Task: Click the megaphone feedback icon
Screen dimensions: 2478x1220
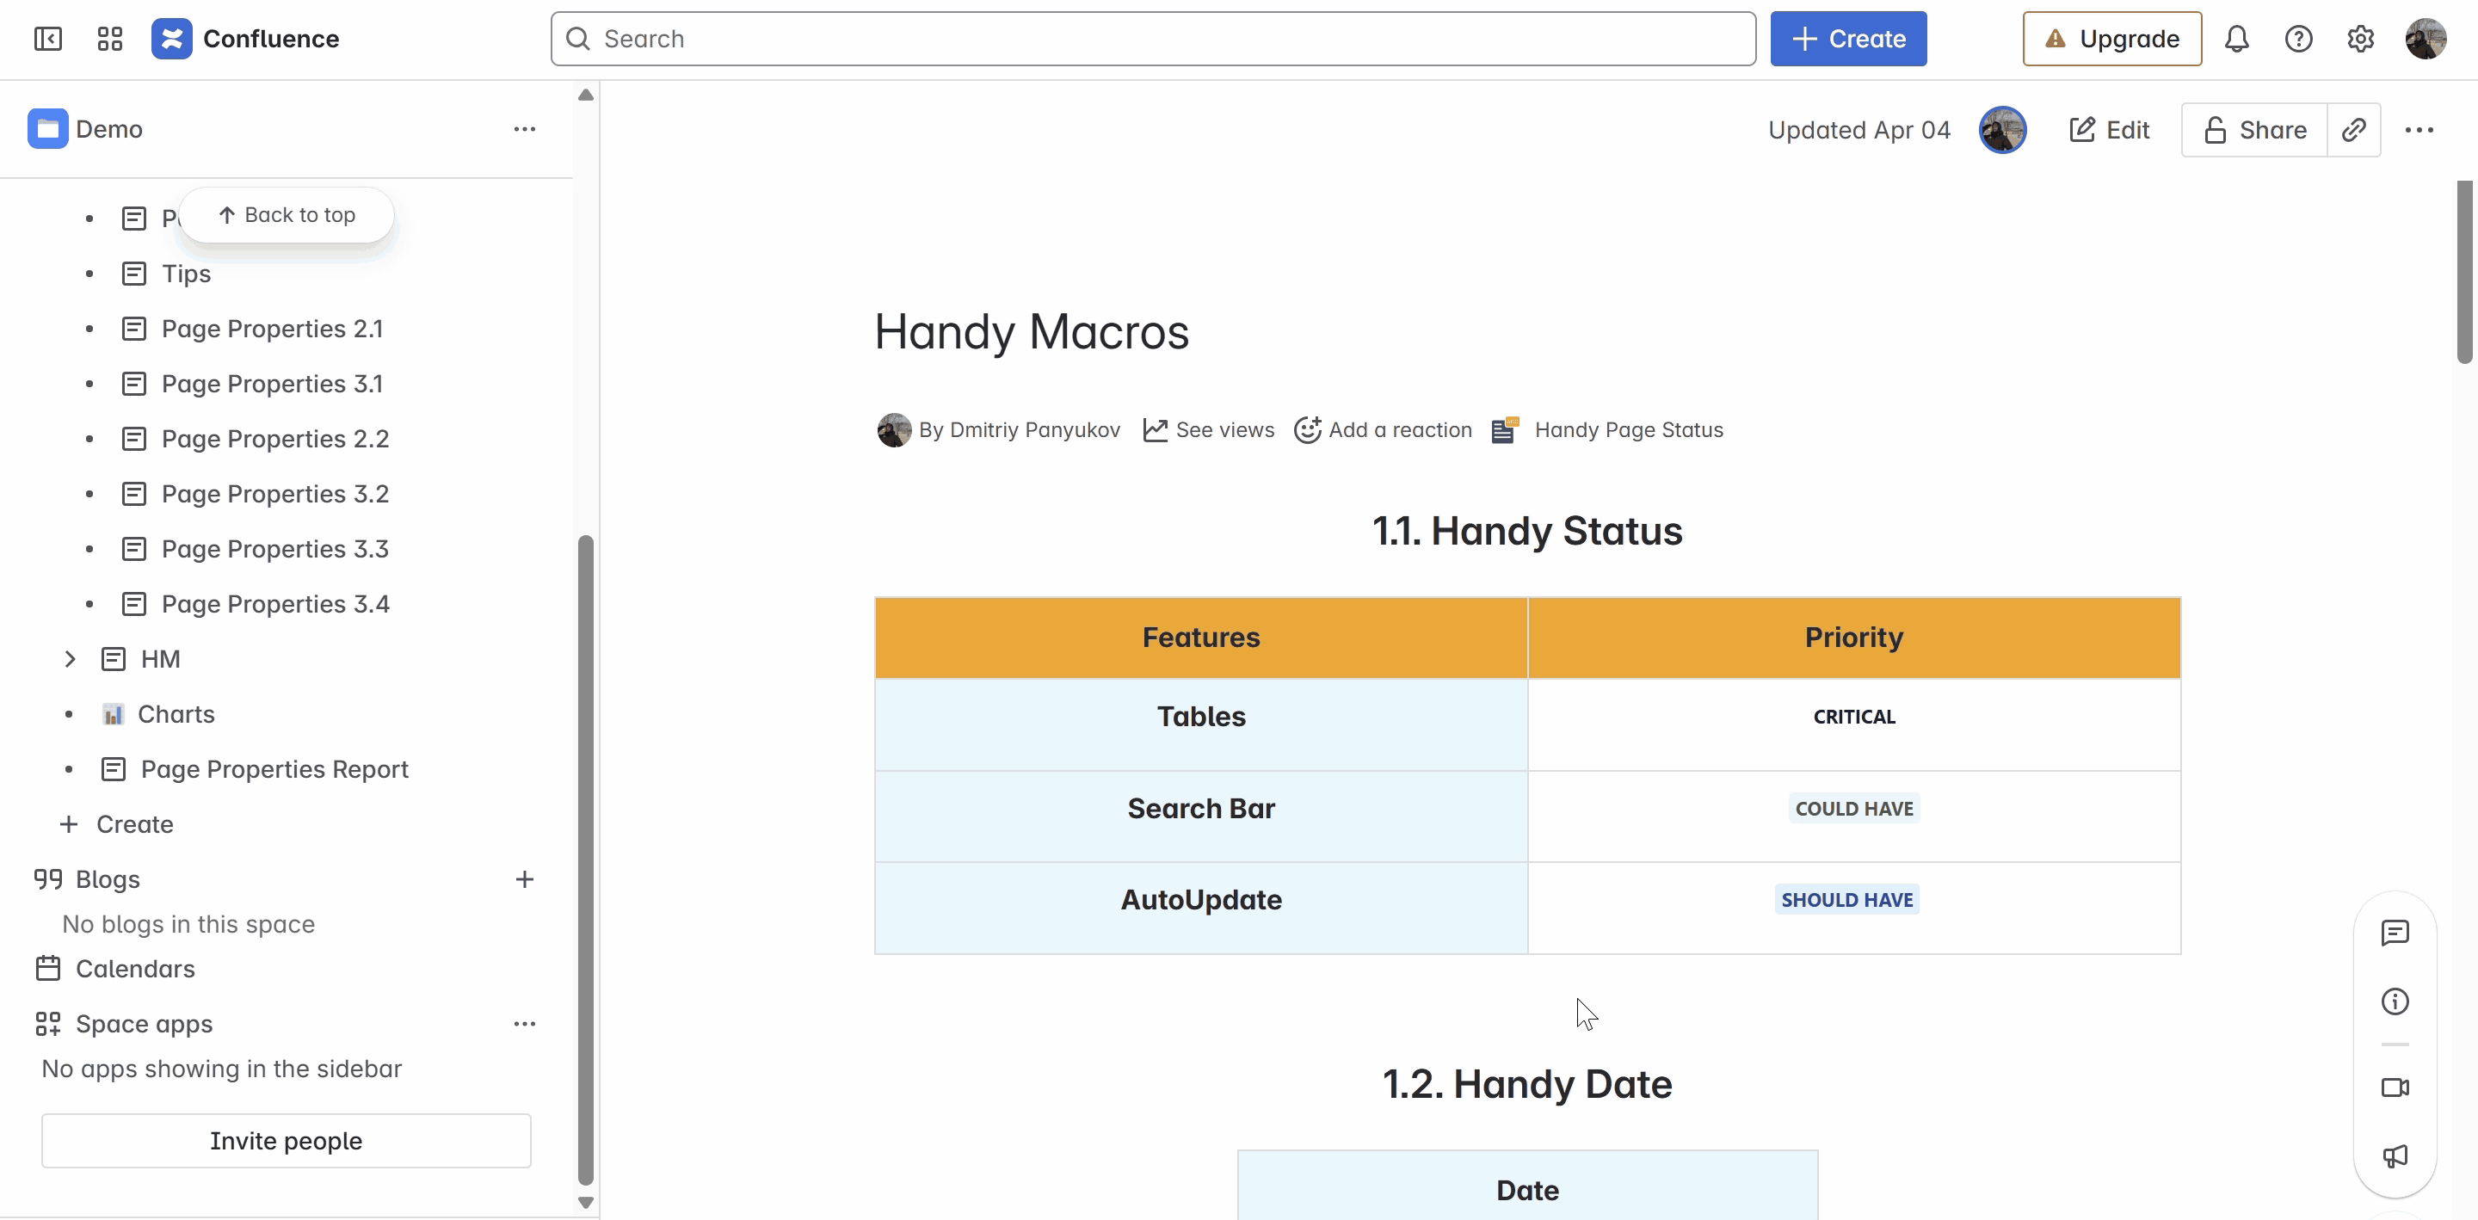Action: click(2395, 1155)
